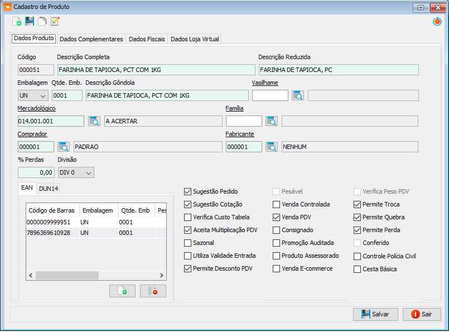The width and height of the screenshot is (449, 332).
Task: Click the orange refresh clock icon
Action: 437,21
